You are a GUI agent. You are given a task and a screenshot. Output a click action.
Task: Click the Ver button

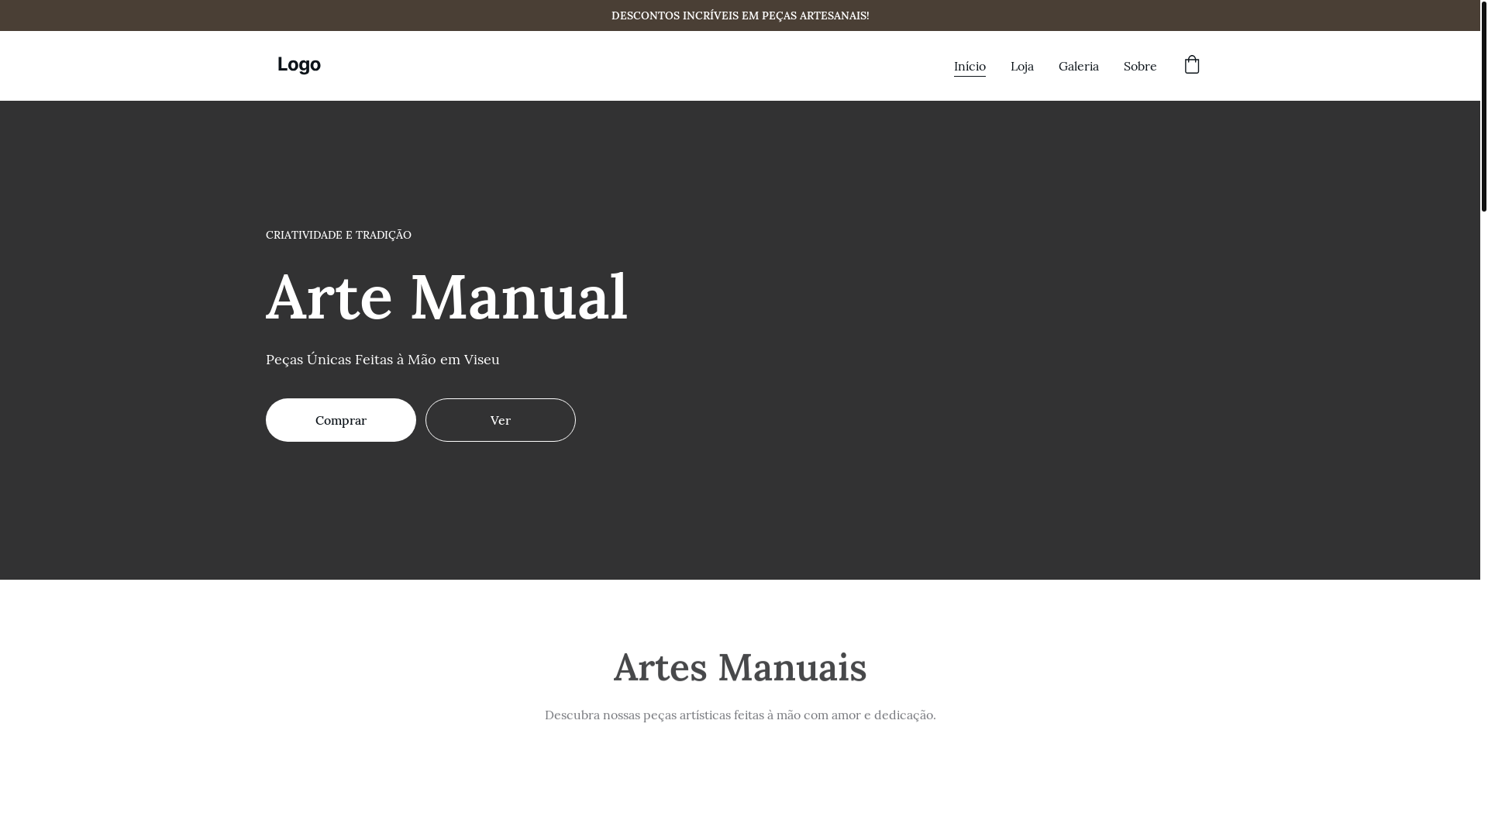501,420
